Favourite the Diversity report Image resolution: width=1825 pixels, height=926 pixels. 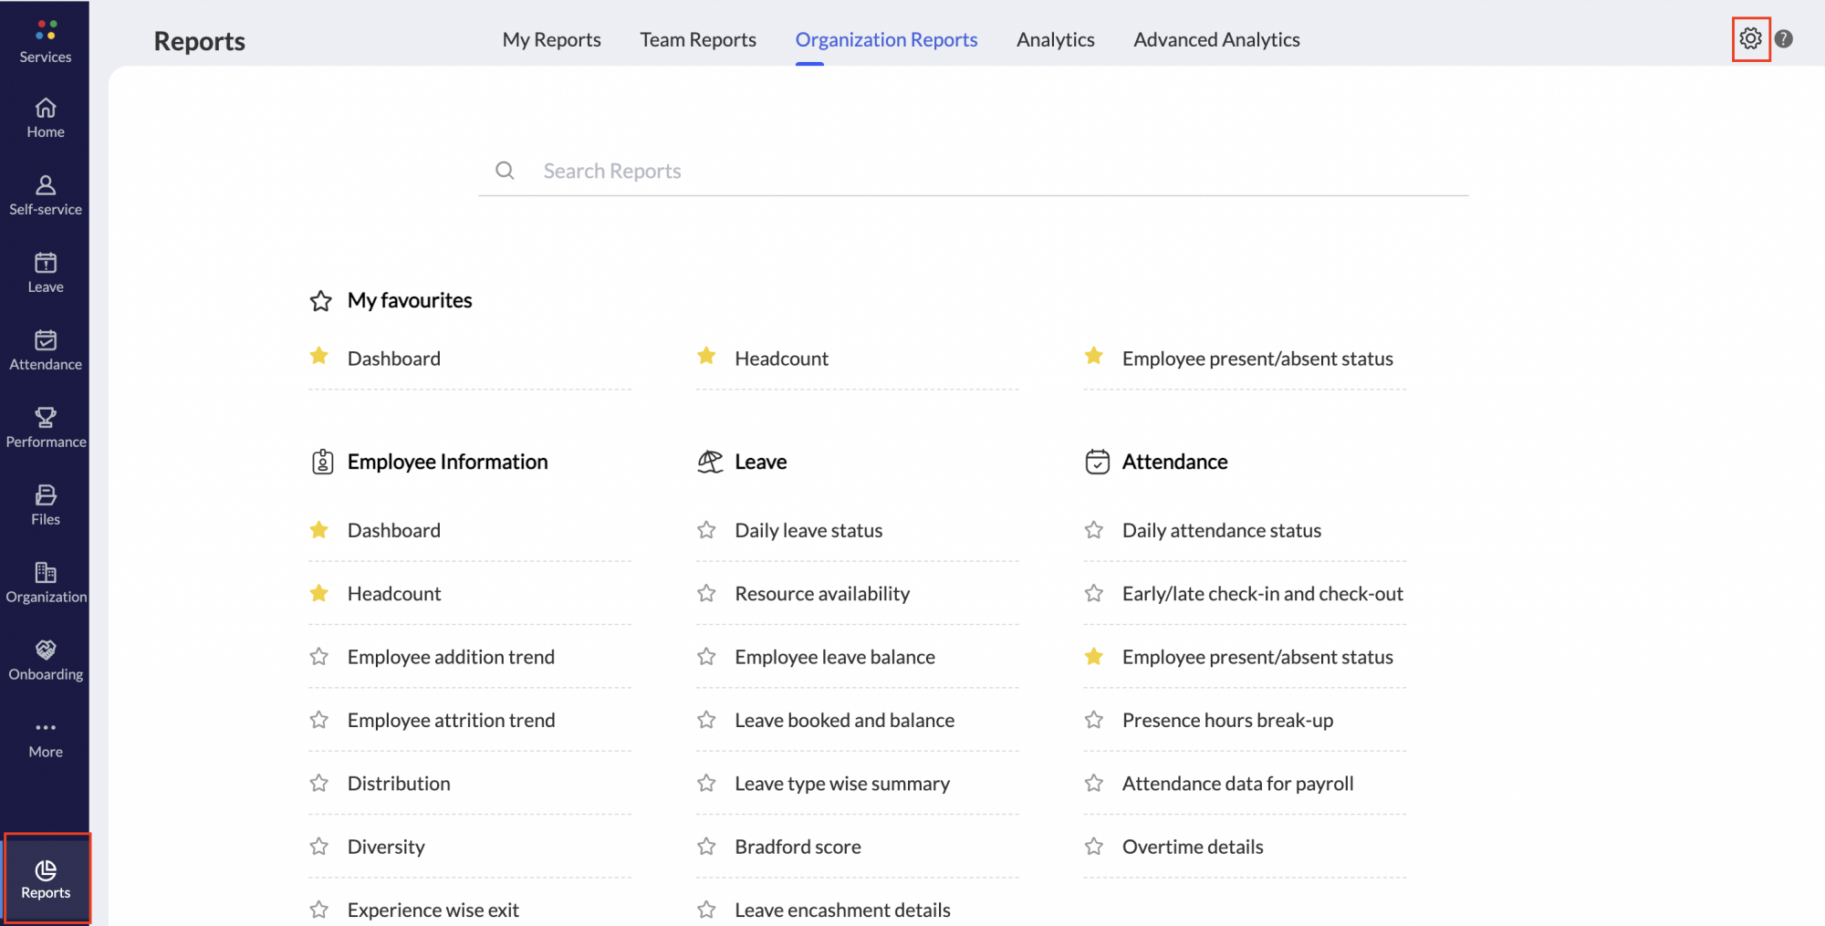[318, 846]
